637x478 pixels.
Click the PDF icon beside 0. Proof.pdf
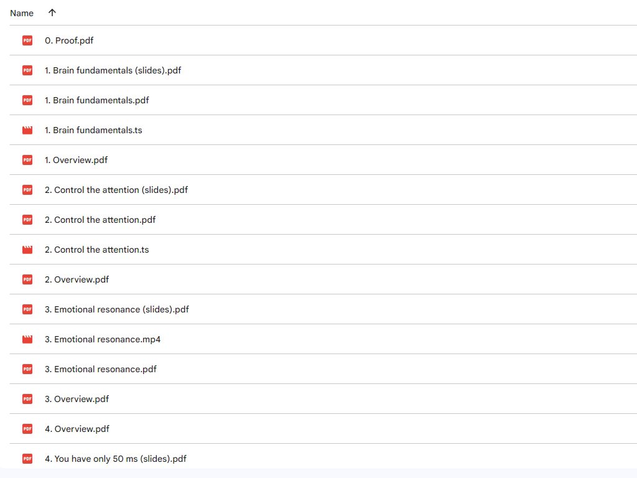[x=27, y=40]
